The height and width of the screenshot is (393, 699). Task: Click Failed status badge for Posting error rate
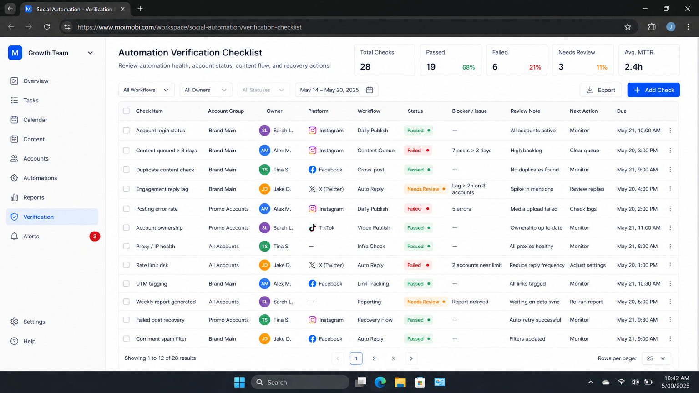tap(418, 209)
